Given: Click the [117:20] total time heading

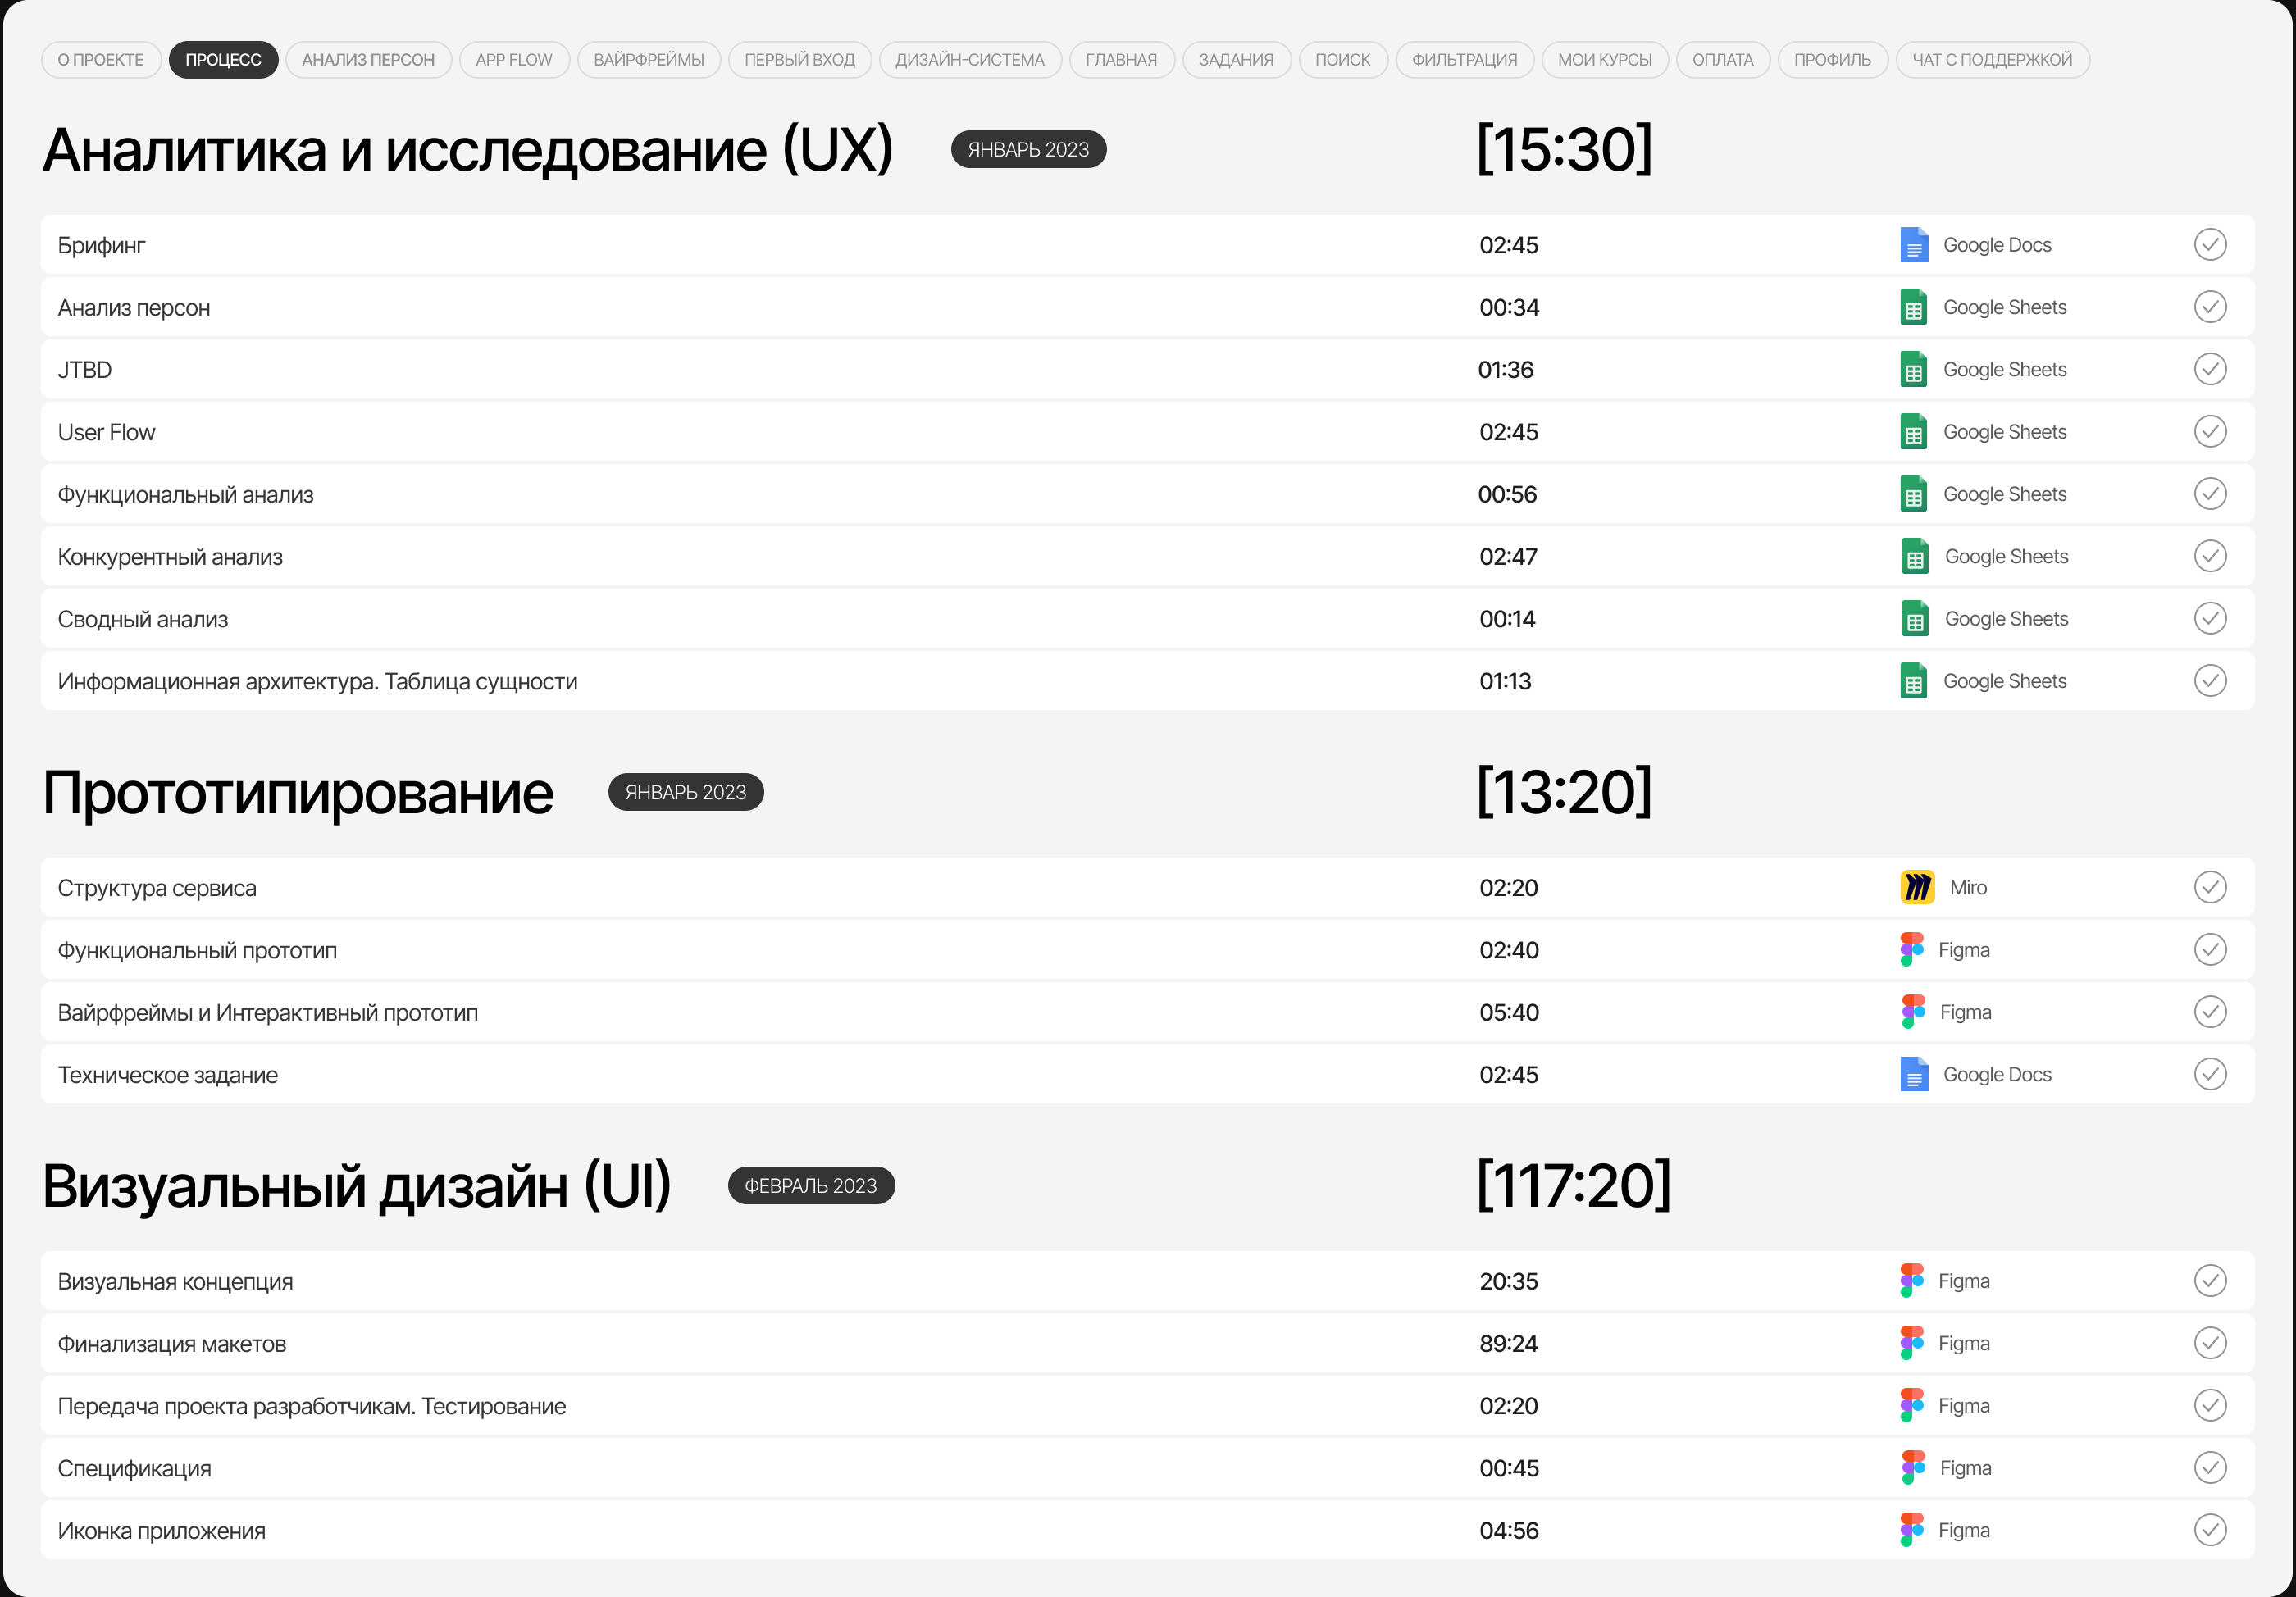Looking at the screenshot, I should 1573,1186.
